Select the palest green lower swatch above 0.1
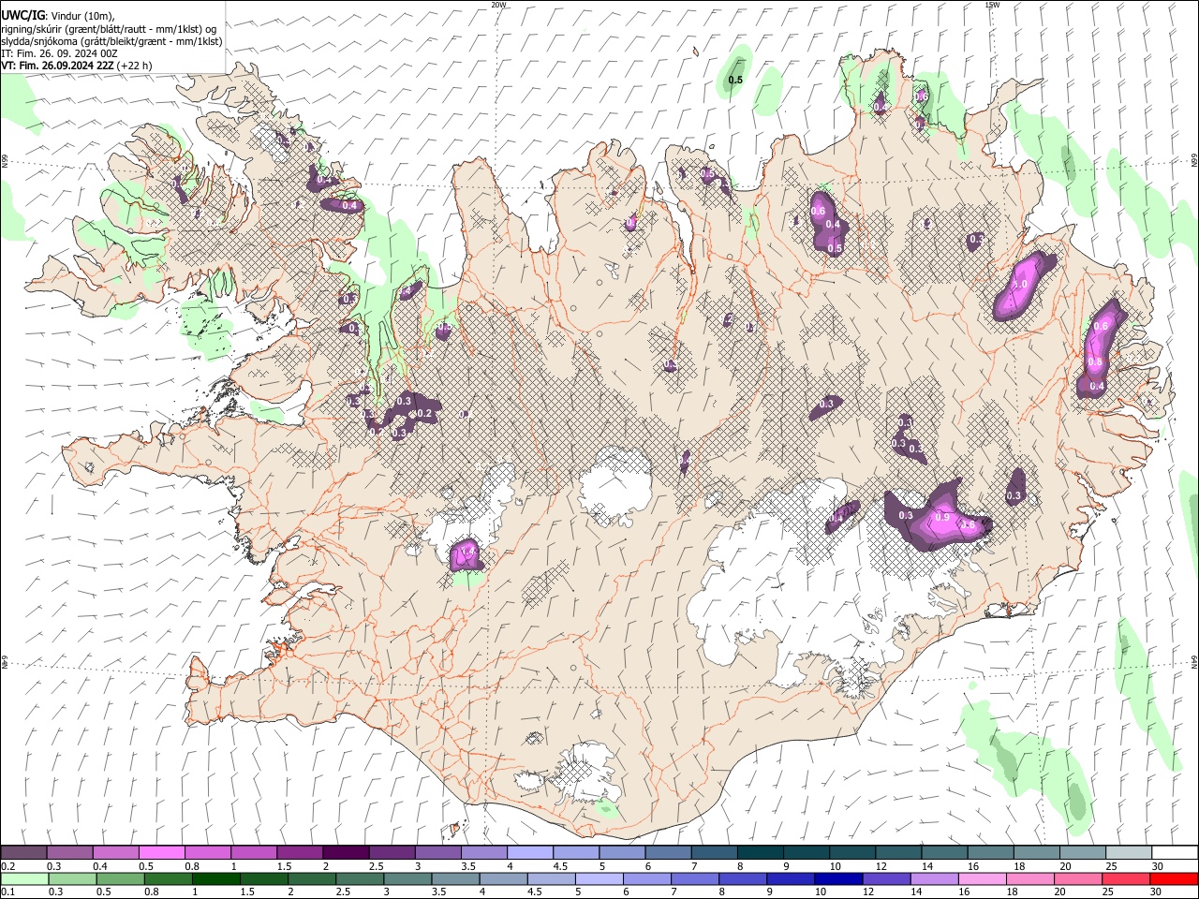The width and height of the screenshot is (1199, 899). pyautogui.click(x=24, y=879)
